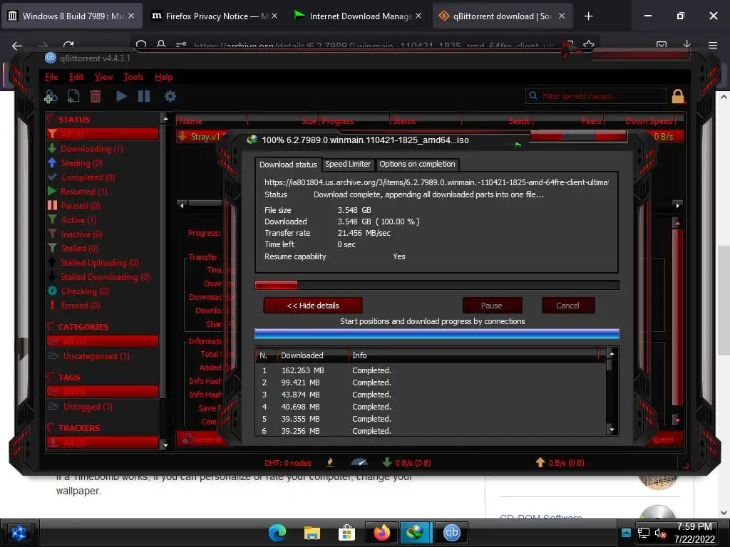Click the Cancel button in the IDM dialog
Viewport: 730px width, 547px height.
(x=568, y=306)
